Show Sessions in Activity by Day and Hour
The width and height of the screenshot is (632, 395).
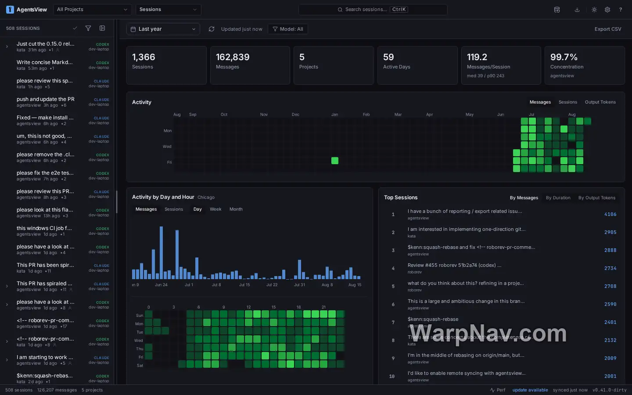(174, 209)
